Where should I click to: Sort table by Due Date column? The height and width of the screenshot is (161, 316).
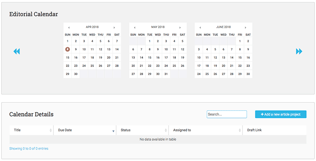click(x=85, y=130)
